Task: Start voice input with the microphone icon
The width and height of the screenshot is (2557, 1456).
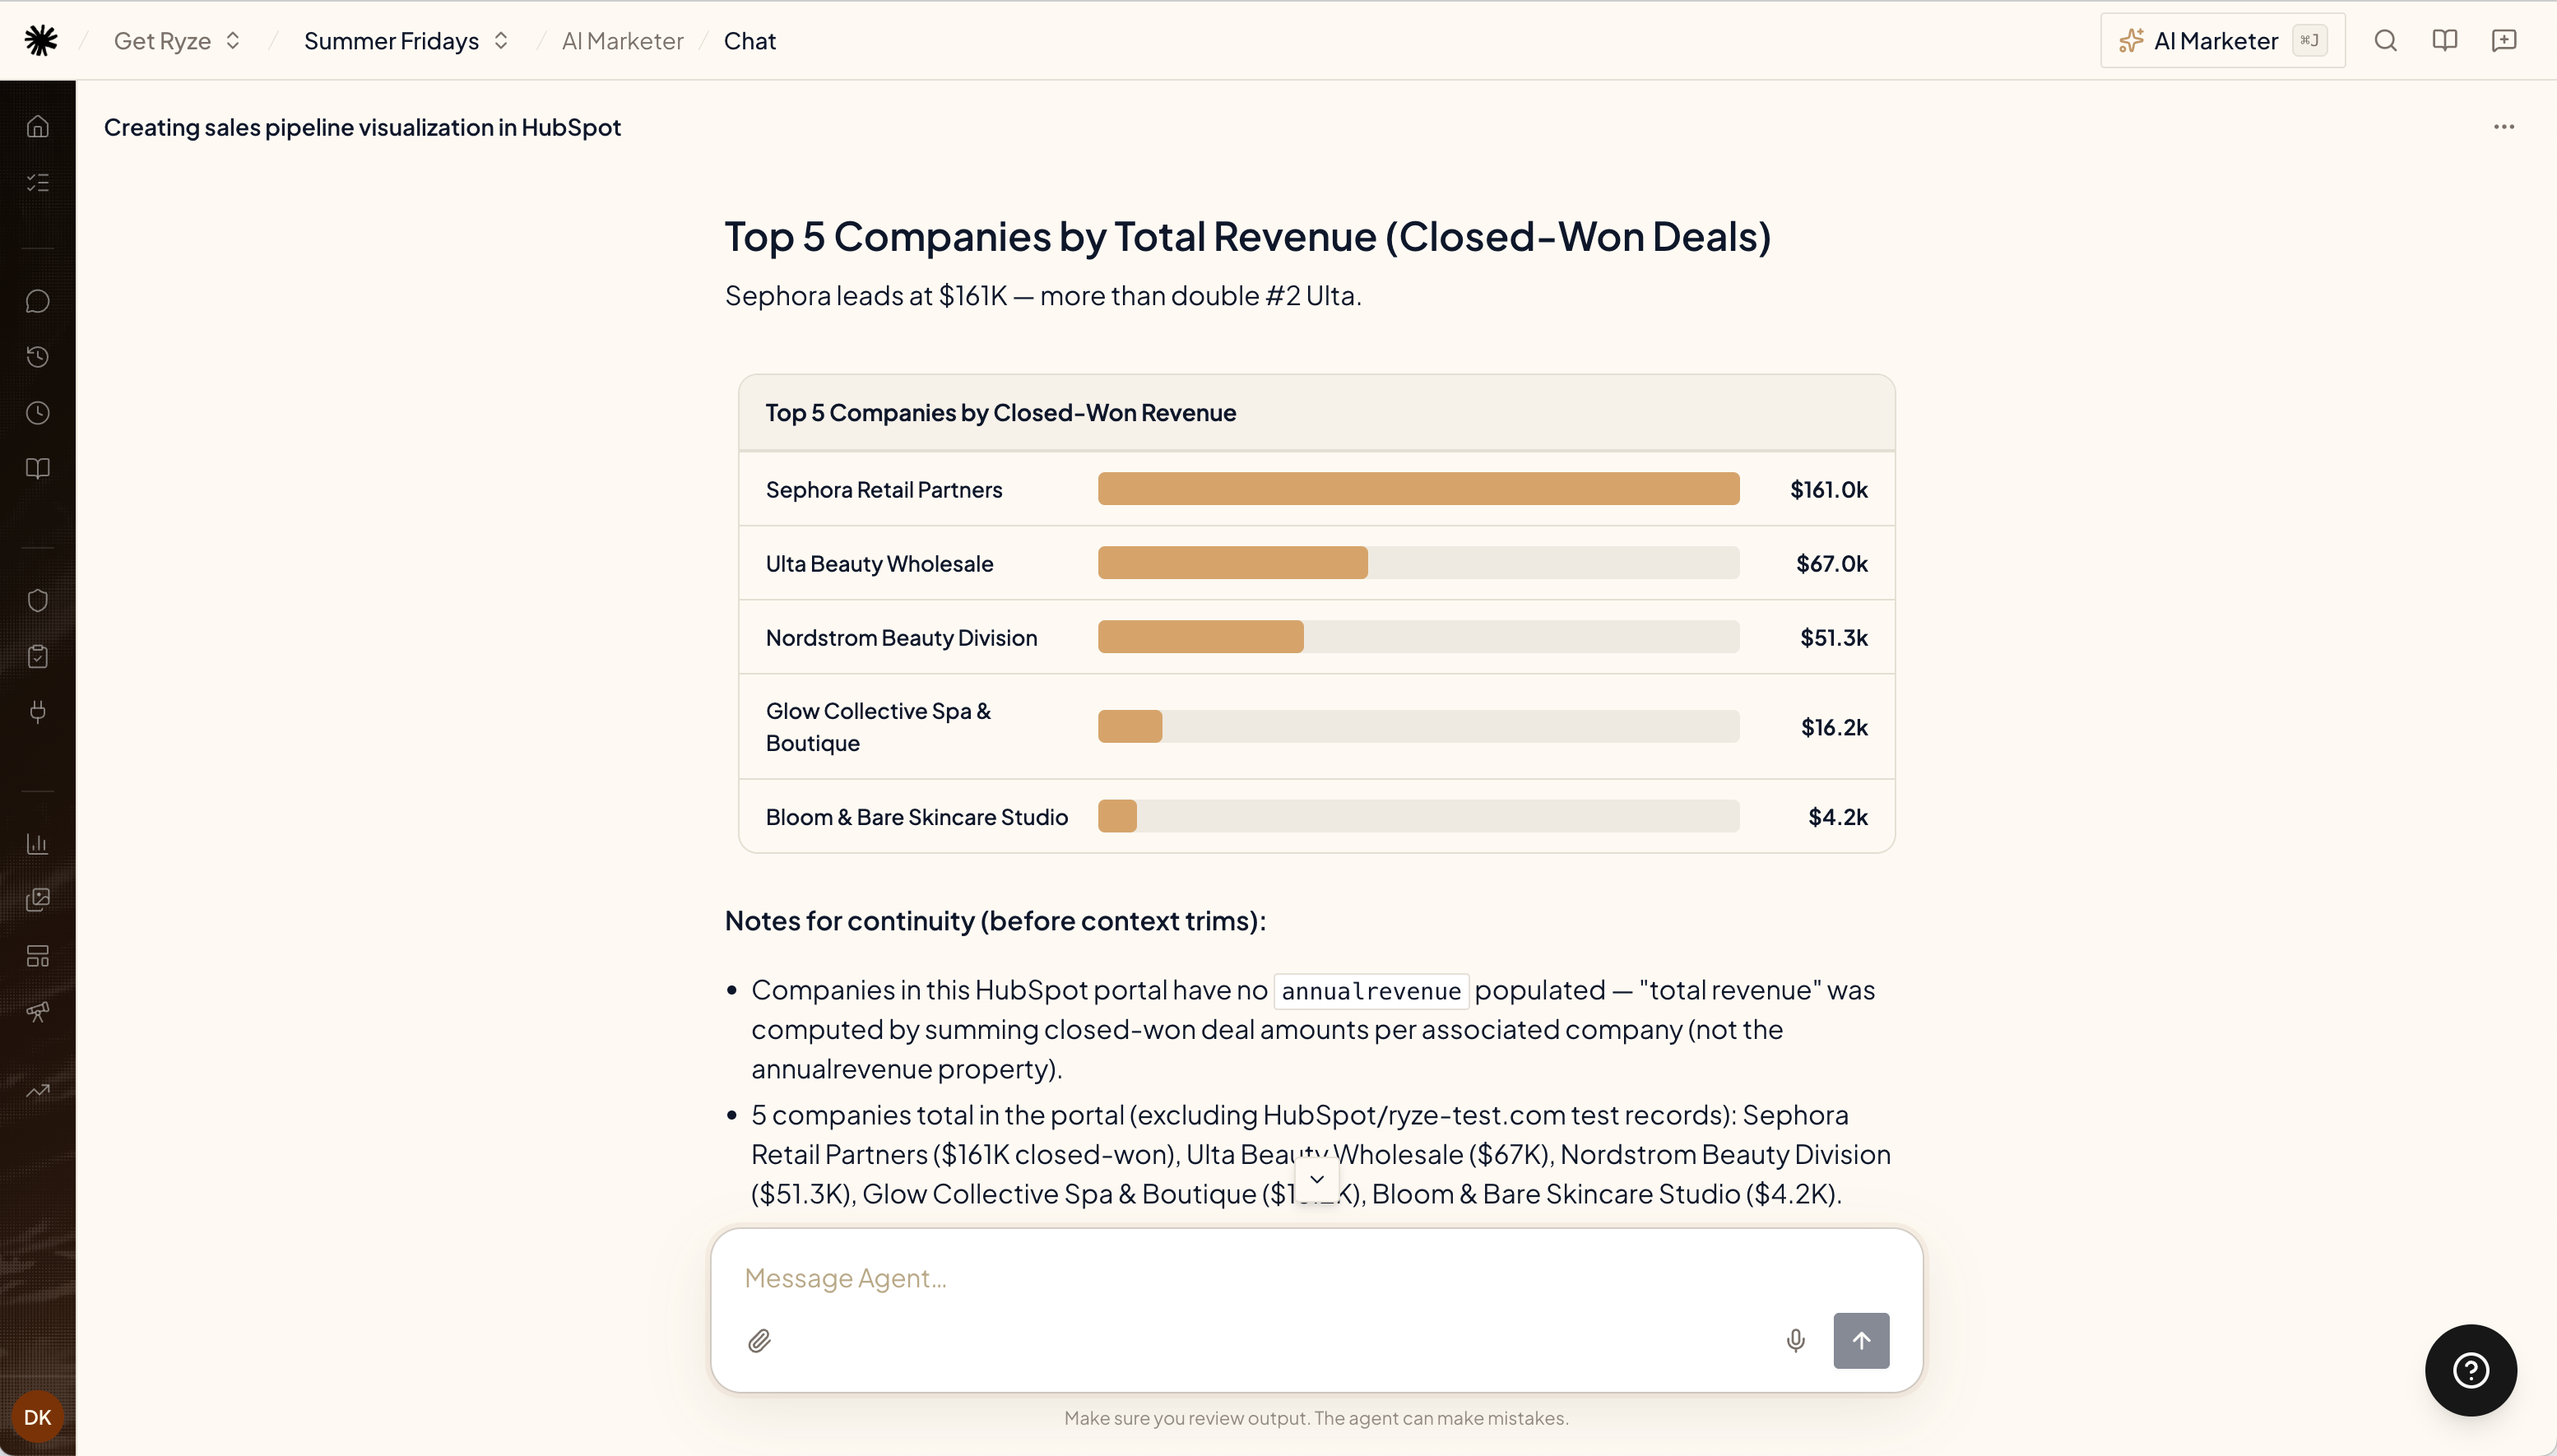Action: point(1795,1341)
